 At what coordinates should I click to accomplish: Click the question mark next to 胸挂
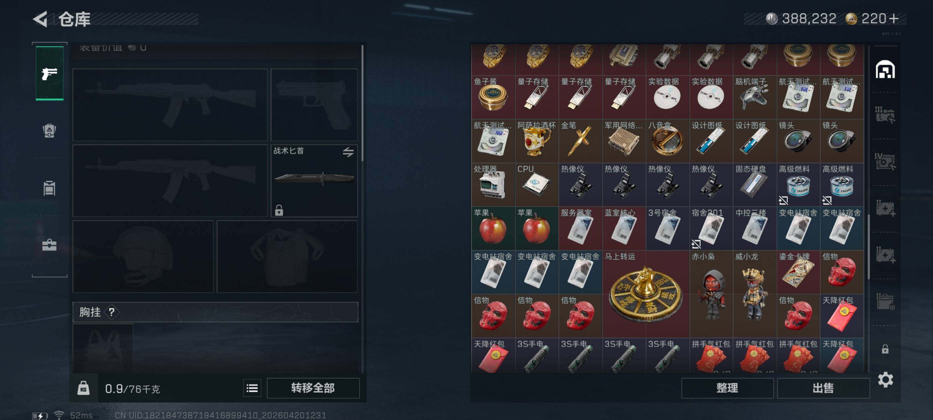point(112,312)
